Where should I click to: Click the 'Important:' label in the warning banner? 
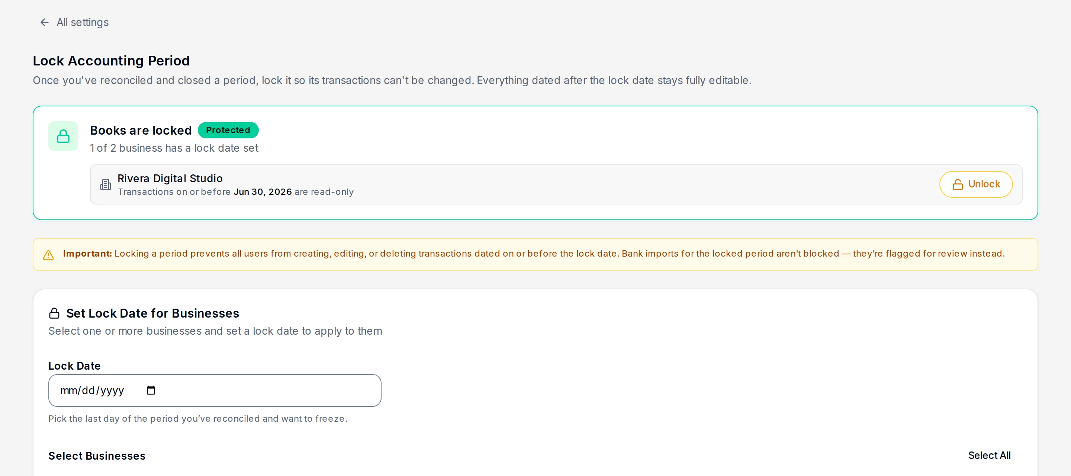[88, 254]
